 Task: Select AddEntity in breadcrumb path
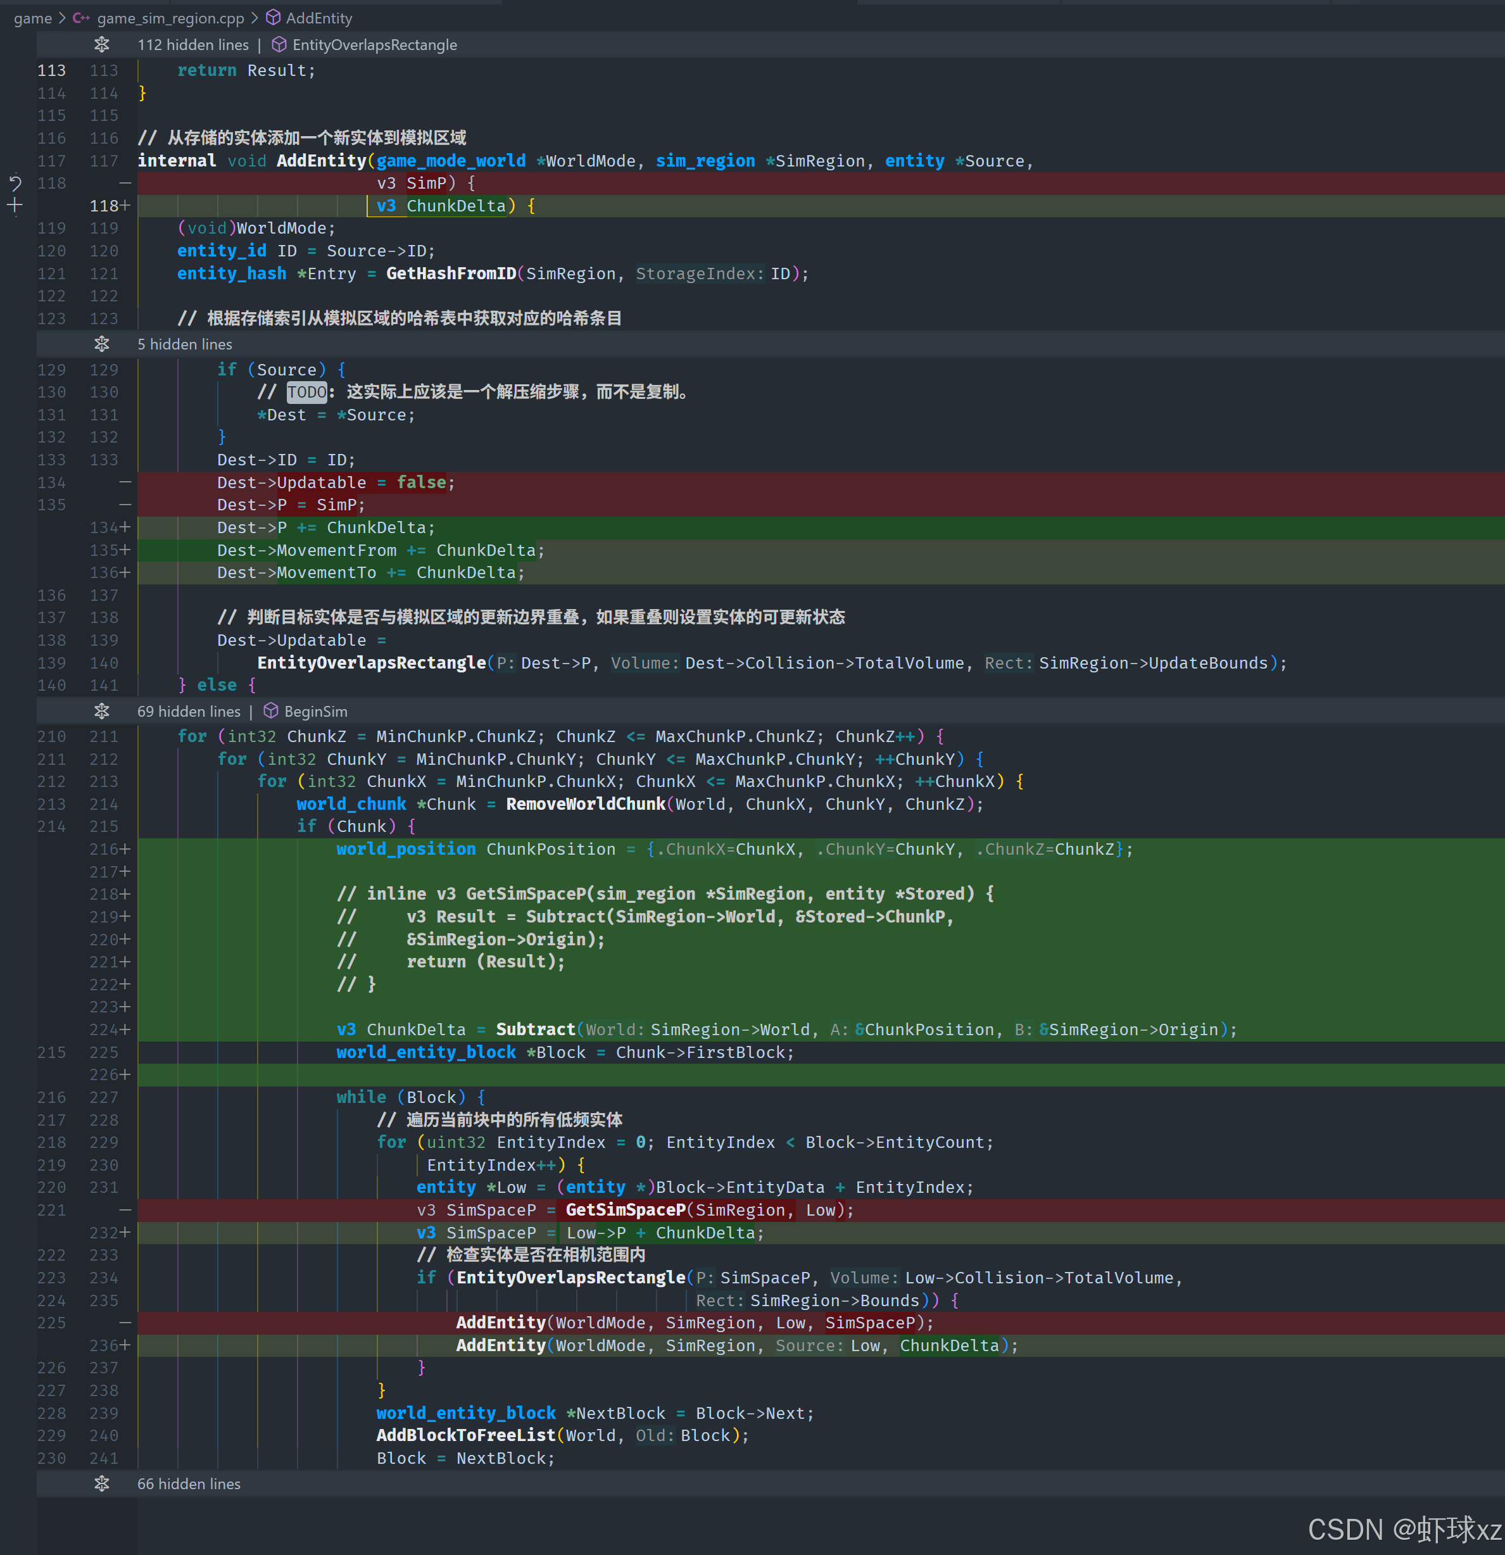click(x=319, y=18)
